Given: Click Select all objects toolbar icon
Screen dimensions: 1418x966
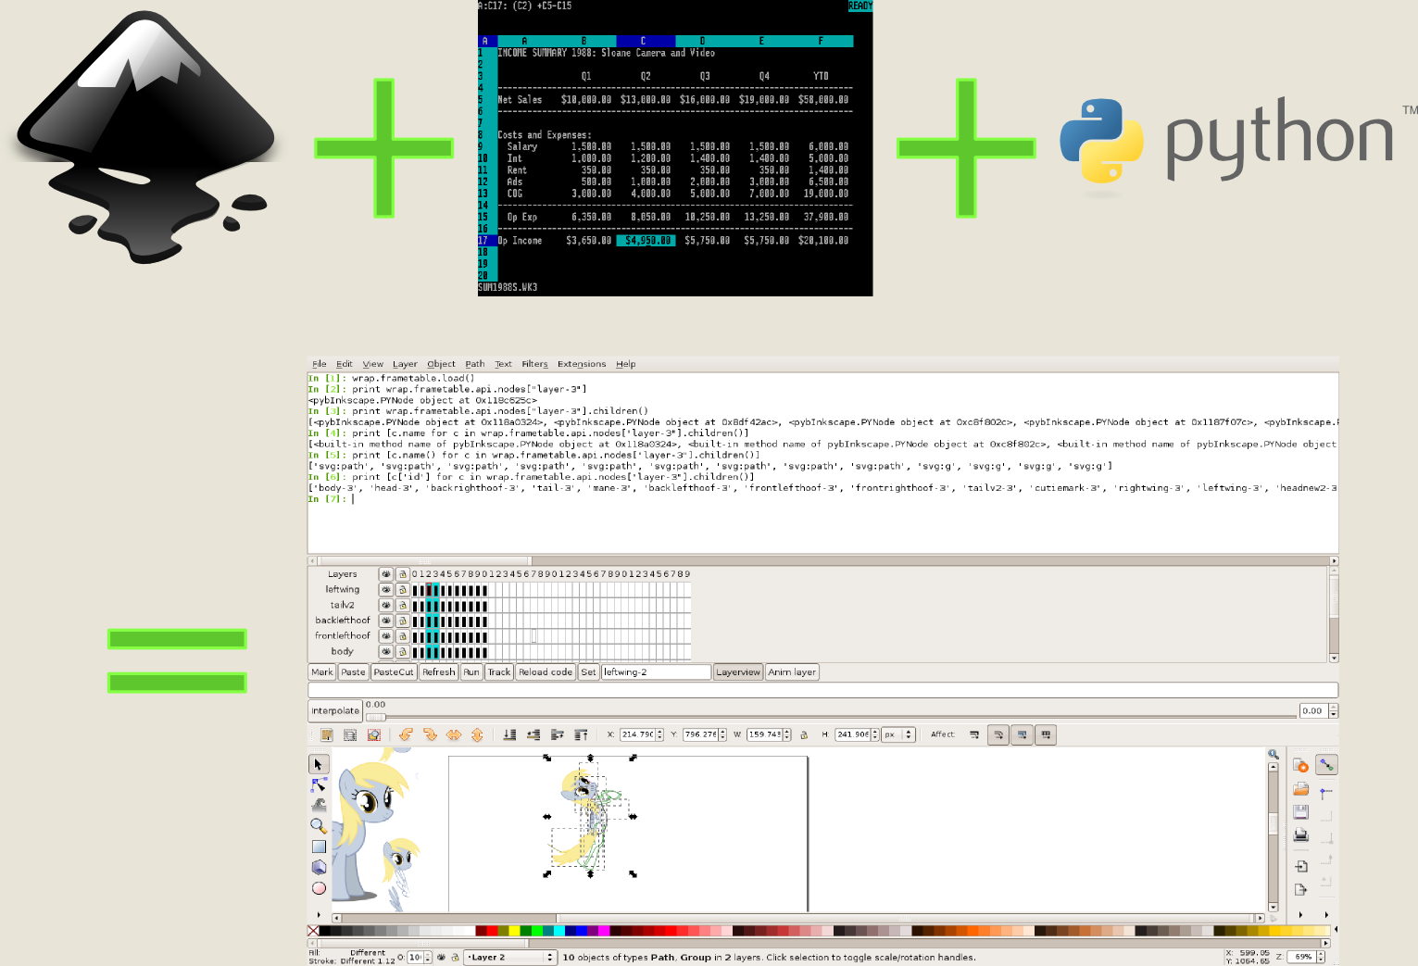Looking at the screenshot, I should point(327,734).
